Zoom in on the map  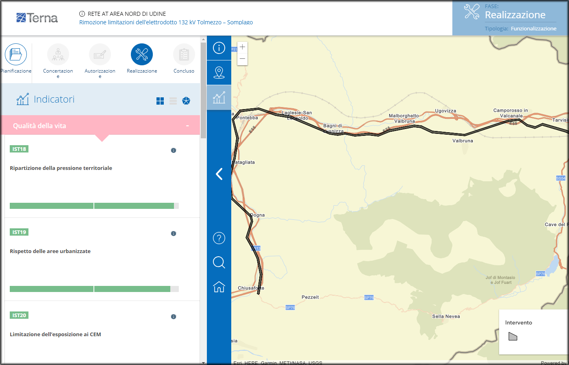pyautogui.click(x=242, y=47)
